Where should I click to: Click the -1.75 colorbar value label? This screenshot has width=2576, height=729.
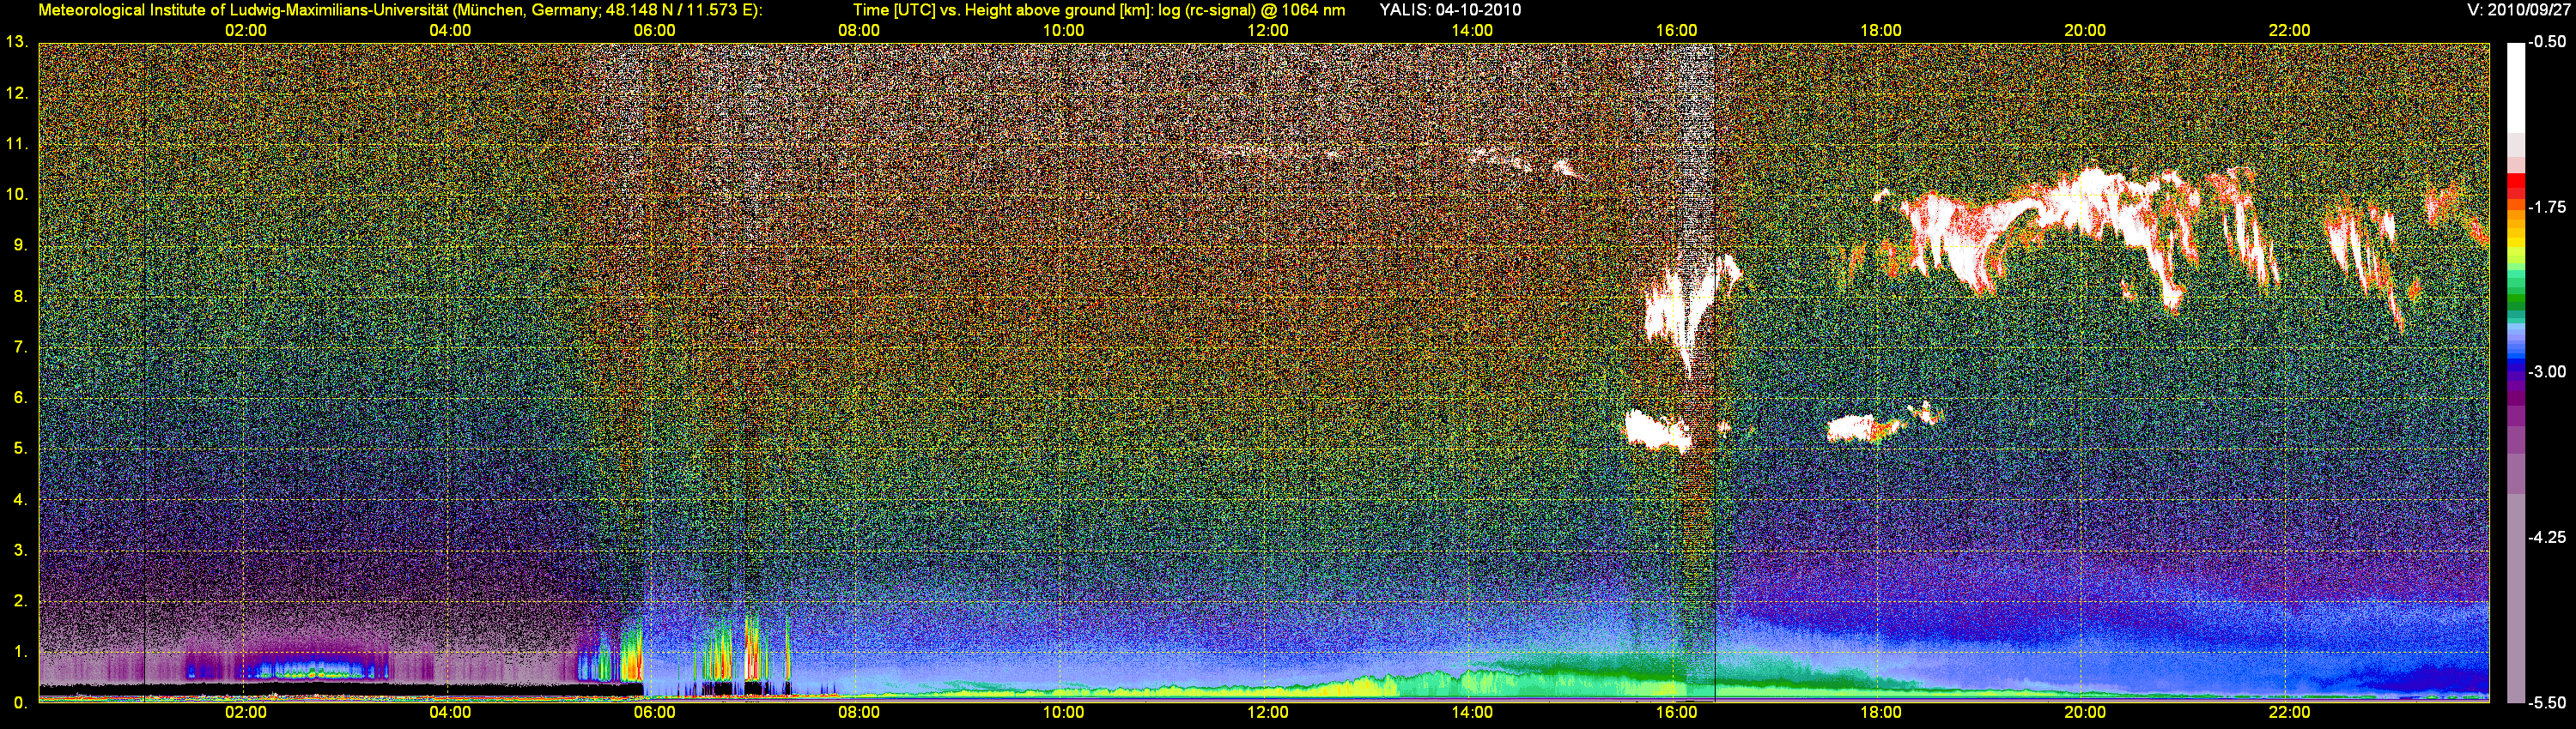pyautogui.click(x=2547, y=208)
